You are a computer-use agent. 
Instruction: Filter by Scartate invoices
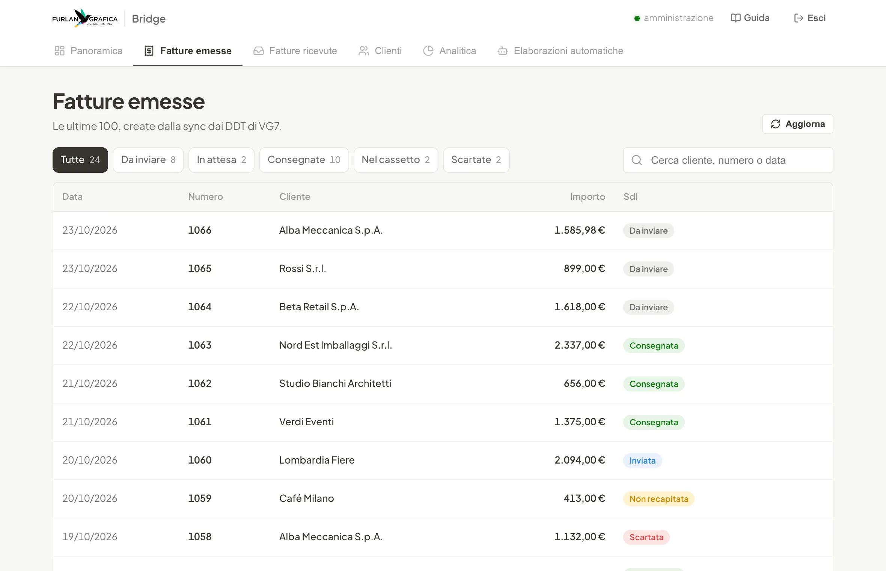coord(476,160)
